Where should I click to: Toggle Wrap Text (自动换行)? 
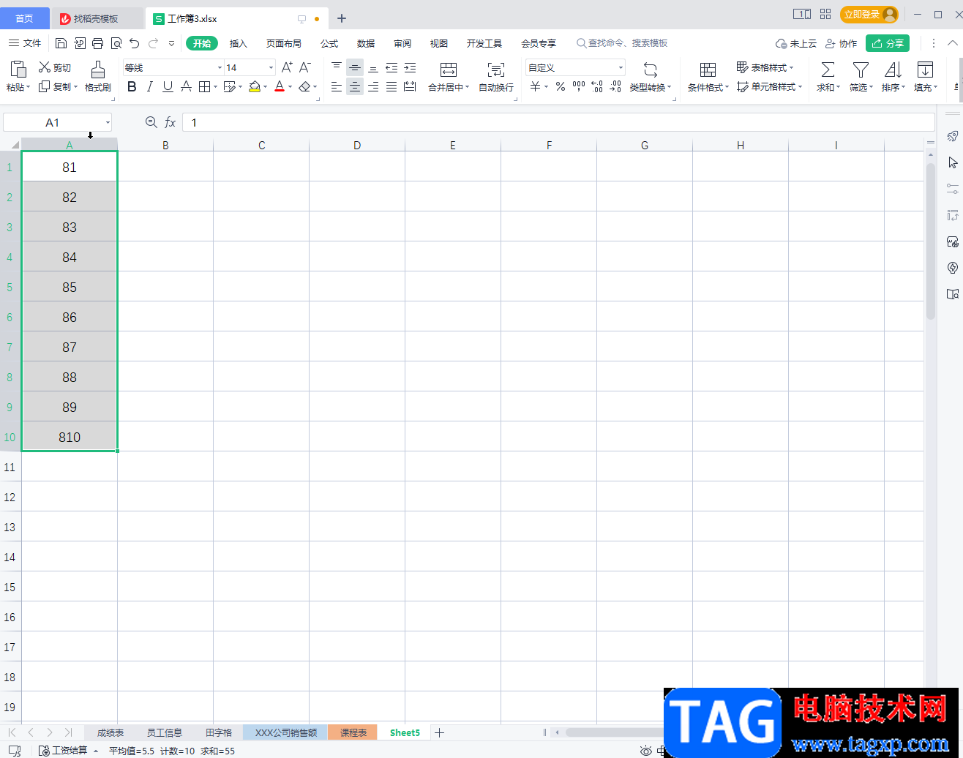click(x=496, y=78)
